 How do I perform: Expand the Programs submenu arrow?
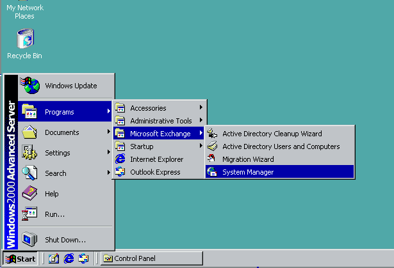(108, 111)
